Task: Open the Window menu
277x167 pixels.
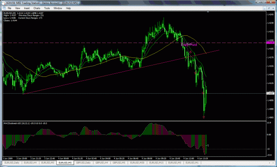Action: click(58, 8)
